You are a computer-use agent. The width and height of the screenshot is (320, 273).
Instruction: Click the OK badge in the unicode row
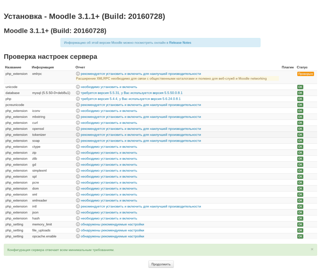pos(300,87)
